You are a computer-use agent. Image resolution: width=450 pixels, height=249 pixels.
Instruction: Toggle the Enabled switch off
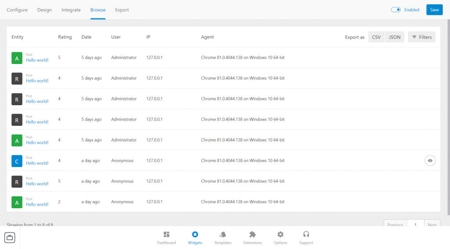(x=396, y=10)
